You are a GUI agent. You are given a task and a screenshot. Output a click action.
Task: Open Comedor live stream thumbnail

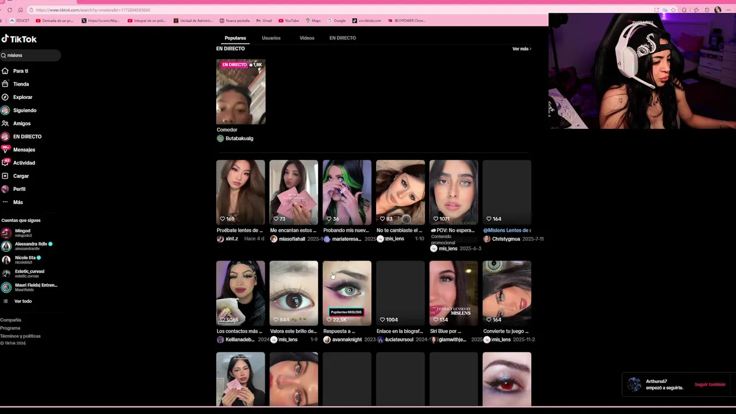tap(240, 92)
